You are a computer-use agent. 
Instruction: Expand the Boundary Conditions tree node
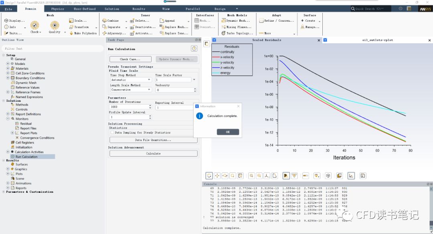click(8, 78)
